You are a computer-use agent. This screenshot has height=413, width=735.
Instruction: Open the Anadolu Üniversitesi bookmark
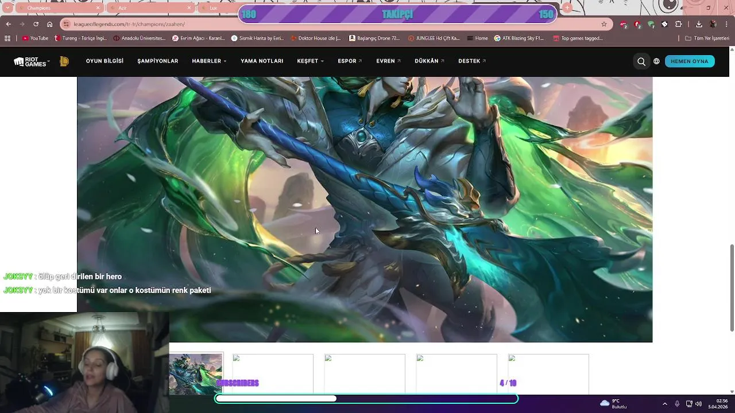pyautogui.click(x=140, y=38)
